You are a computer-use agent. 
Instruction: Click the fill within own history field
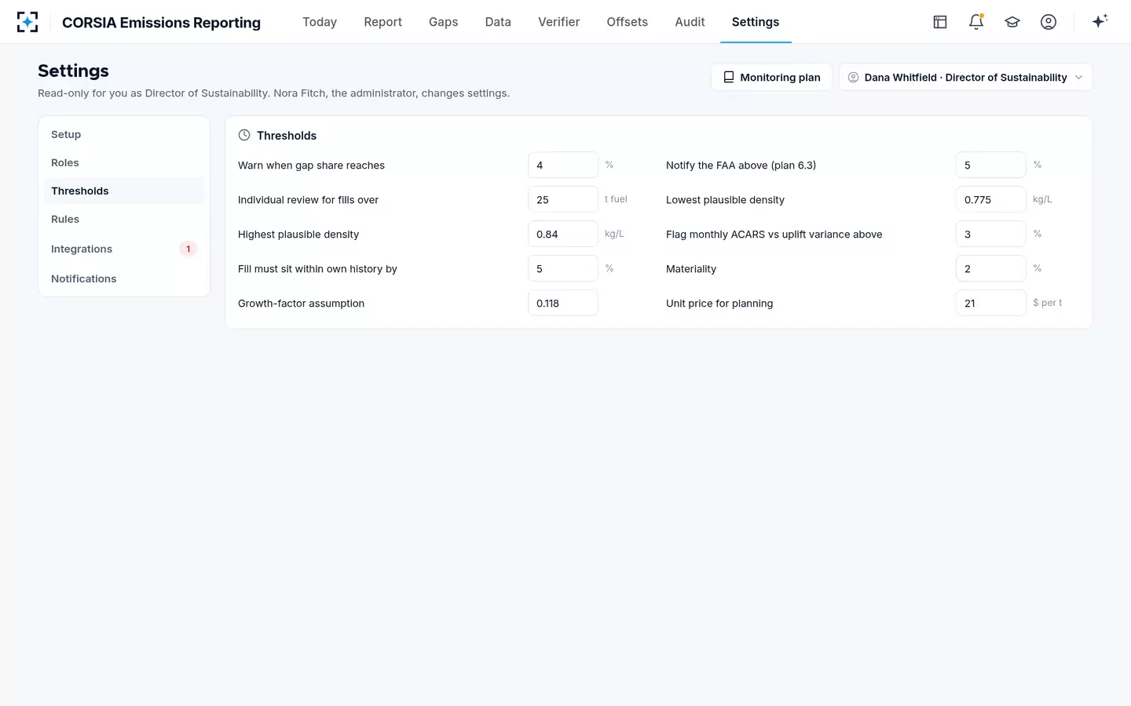tap(563, 268)
